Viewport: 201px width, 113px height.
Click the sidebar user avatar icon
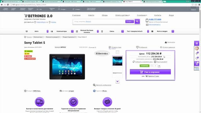(x=197, y=48)
